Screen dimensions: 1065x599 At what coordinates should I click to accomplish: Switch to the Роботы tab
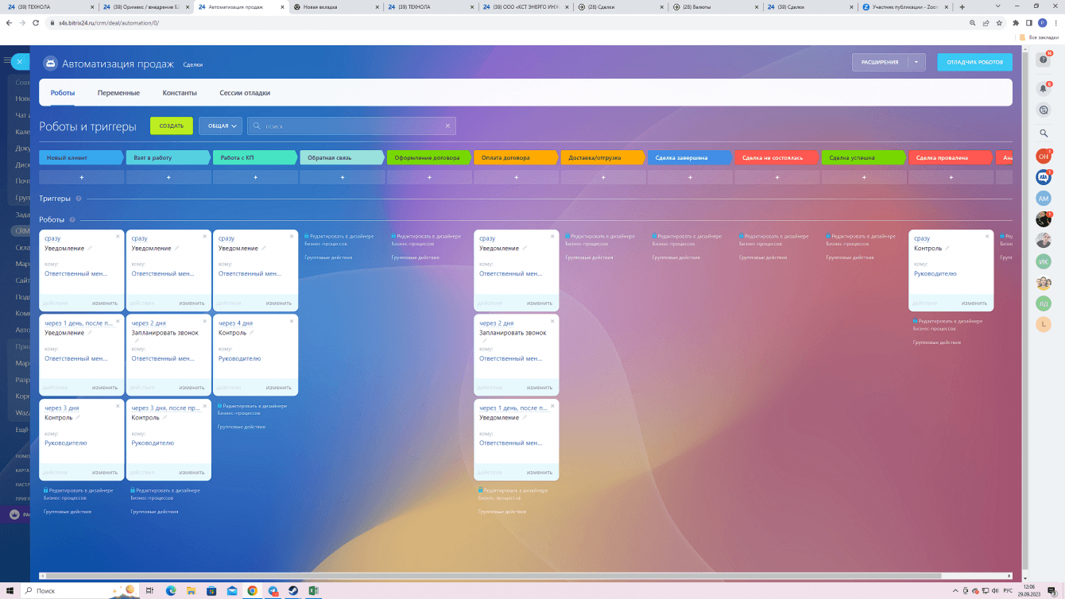coord(63,93)
